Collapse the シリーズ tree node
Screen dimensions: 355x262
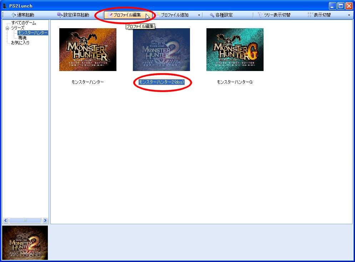coord(7,28)
